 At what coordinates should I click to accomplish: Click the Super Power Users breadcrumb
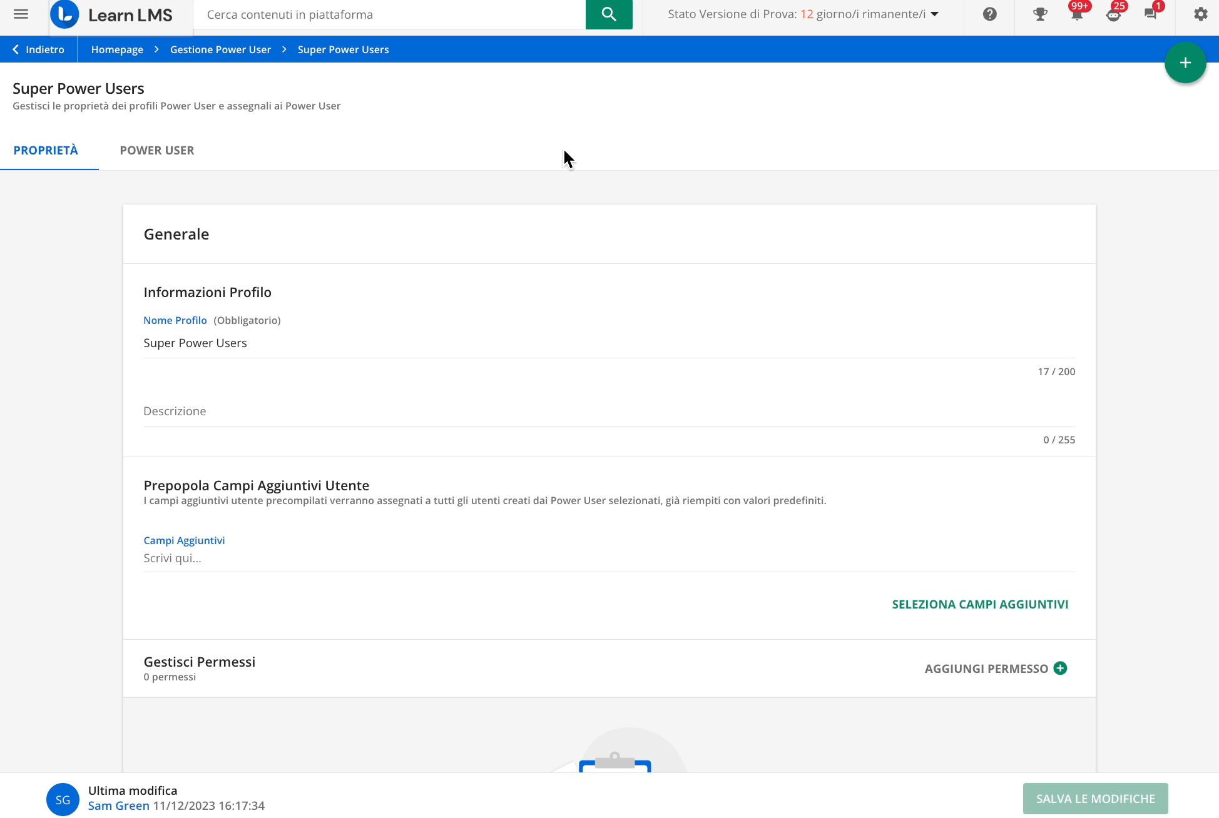point(343,49)
